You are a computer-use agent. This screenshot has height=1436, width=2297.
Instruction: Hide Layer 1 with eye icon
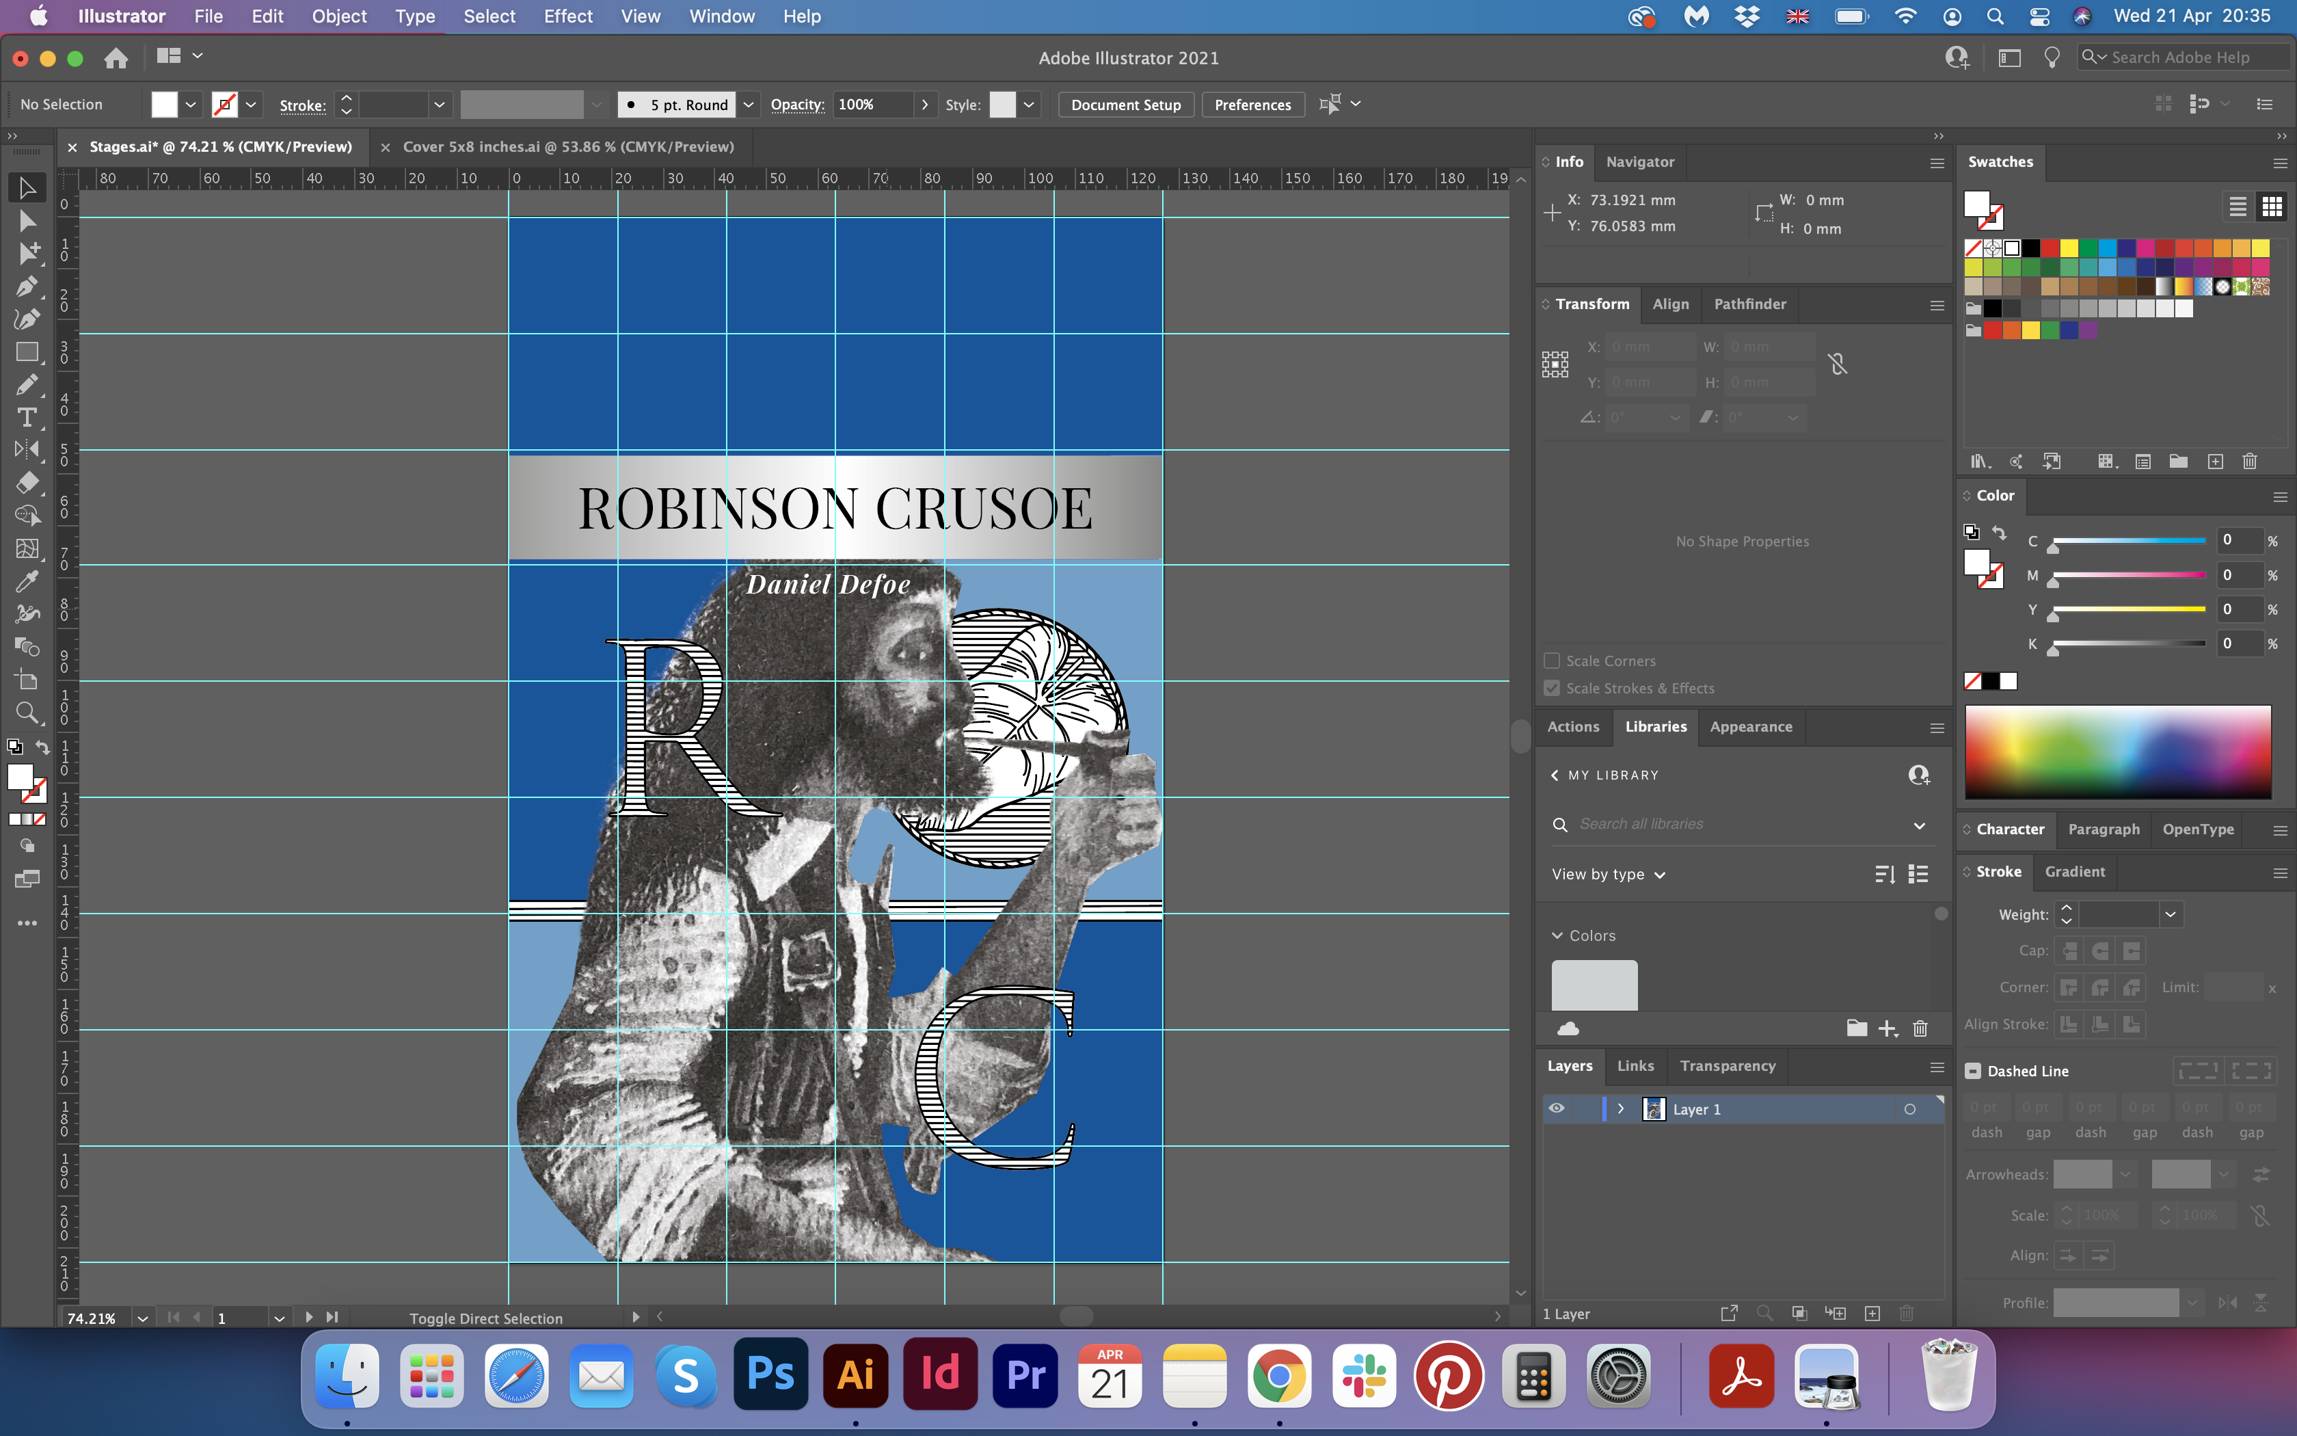(x=1557, y=1108)
